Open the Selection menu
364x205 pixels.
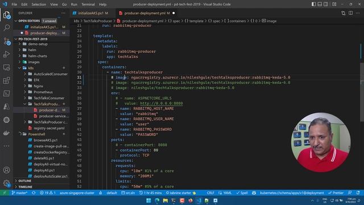39,5
